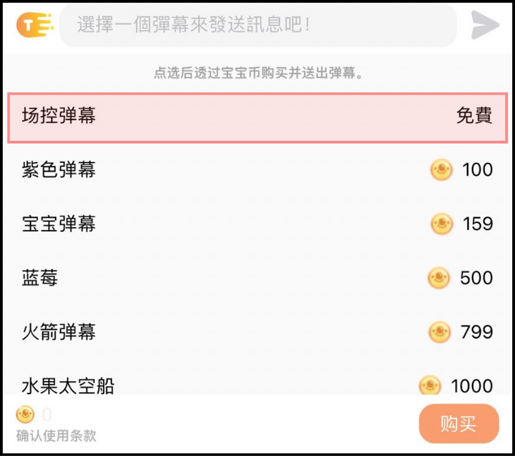This screenshot has width=515, height=458.
Task: Click the coin icon beside 799
Action: point(439,332)
